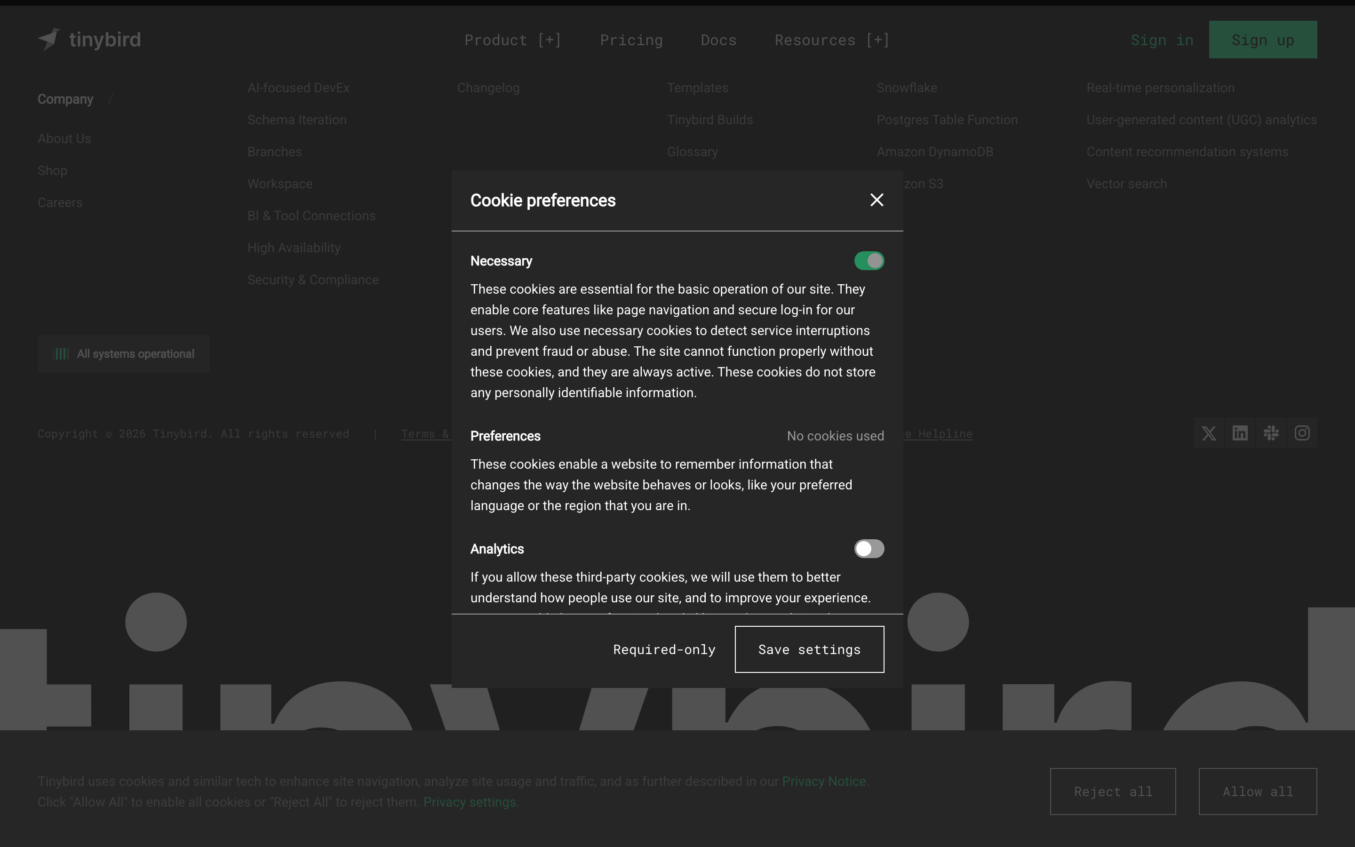Open the Privacy Notice link
Image resolution: width=1355 pixels, height=847 pixels.
point(824,781)
